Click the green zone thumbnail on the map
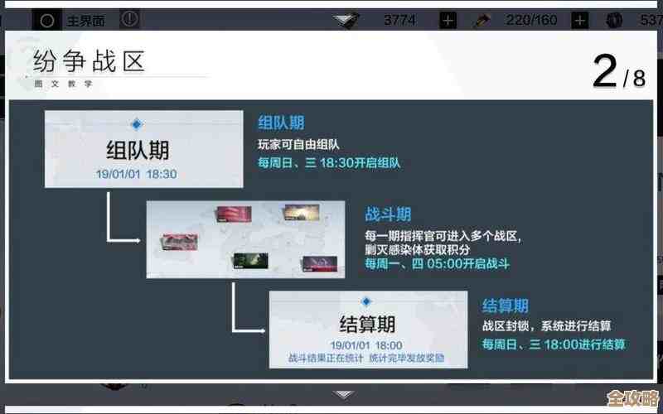The image size is (663, 414). (251, 261)
